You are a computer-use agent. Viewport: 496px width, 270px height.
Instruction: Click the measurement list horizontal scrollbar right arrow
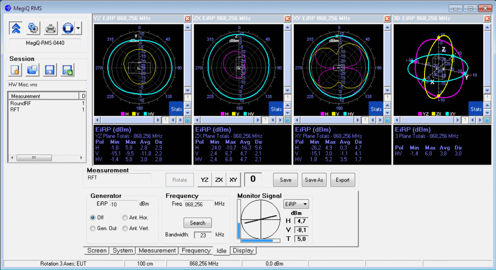pos(81,157)
